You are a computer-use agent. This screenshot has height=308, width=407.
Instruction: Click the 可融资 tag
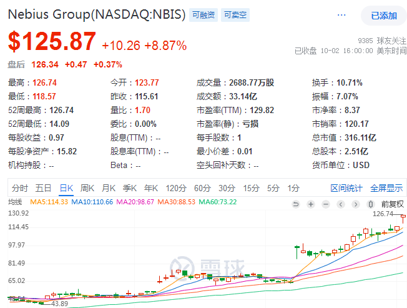tap(203, 15)
